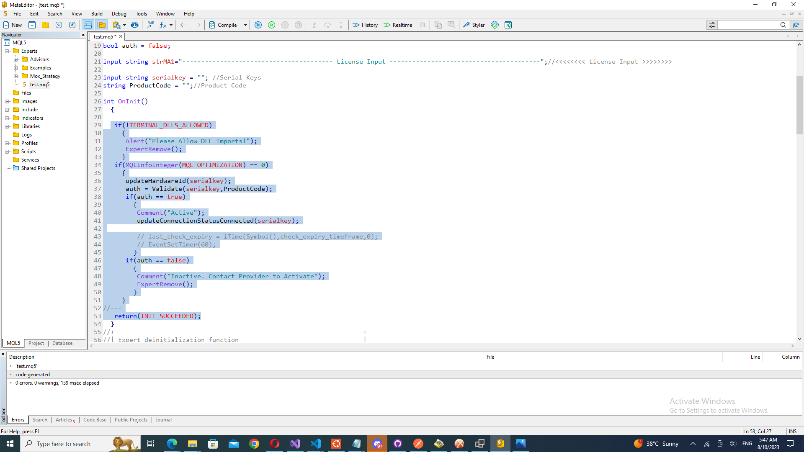Viewport: 804px width, 452px height.
Task: Switch to the Journal tab
Action: coord(163,420)
